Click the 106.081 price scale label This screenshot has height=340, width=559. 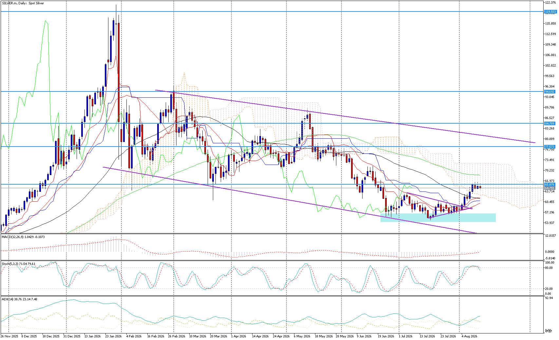(x=550, y=55)
